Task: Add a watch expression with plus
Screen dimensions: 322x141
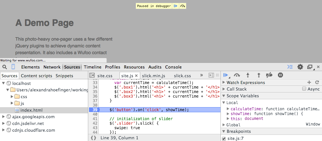Action: pos(309,82)
